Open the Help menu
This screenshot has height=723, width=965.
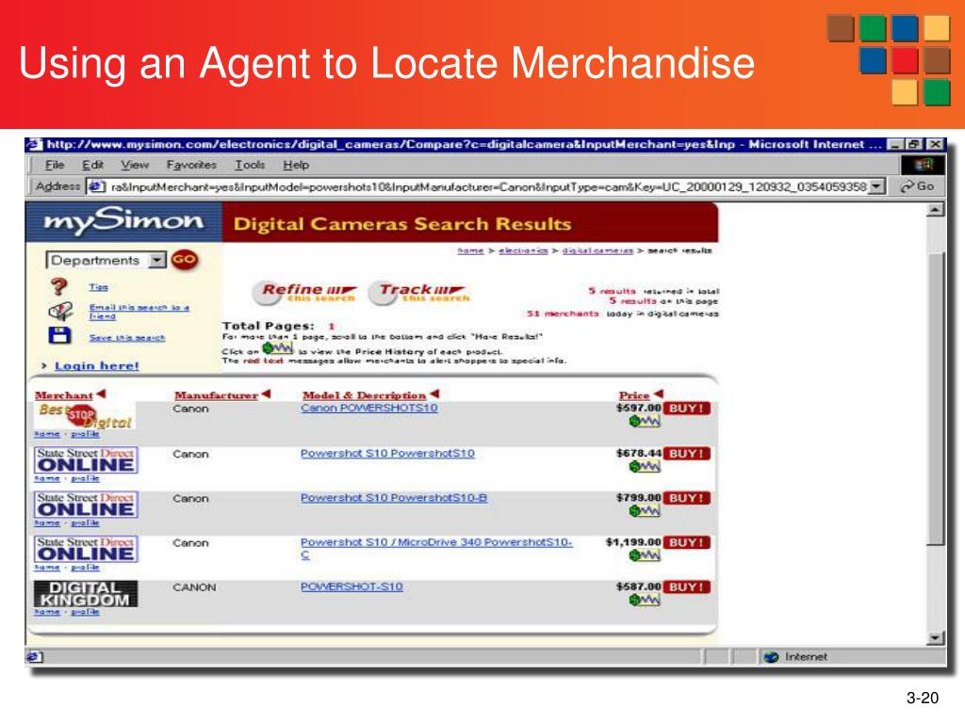coord(296,165)
